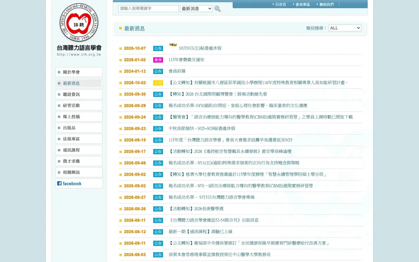Viewport: 419px width, 262px height.
Task: Open the search category dropdown 最新消息
Action: coord(196,9)
